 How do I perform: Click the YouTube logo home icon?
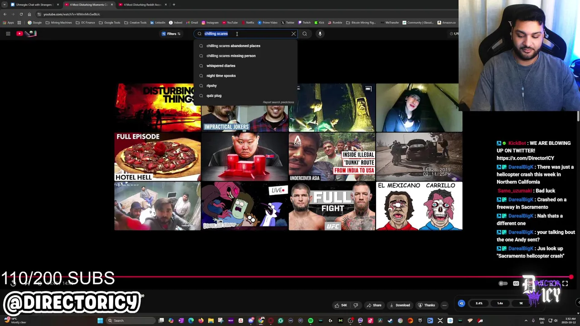pos(26,34)
